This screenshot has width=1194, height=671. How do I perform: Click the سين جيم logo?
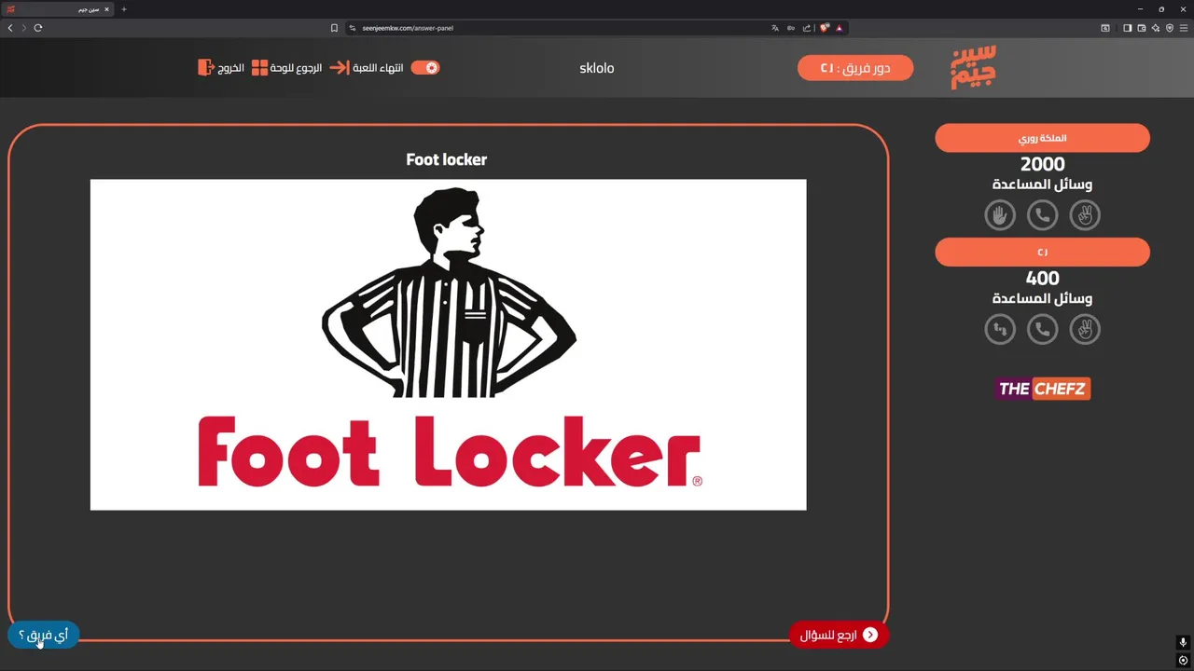point(973,67)
